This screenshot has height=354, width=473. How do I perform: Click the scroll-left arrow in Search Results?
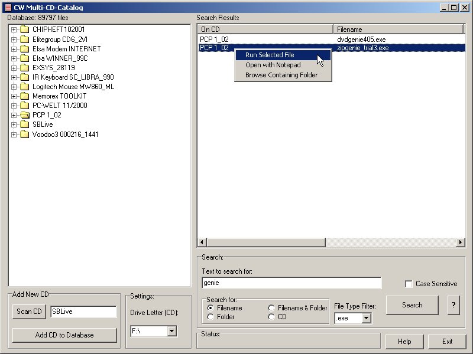(x=202, y=242)
